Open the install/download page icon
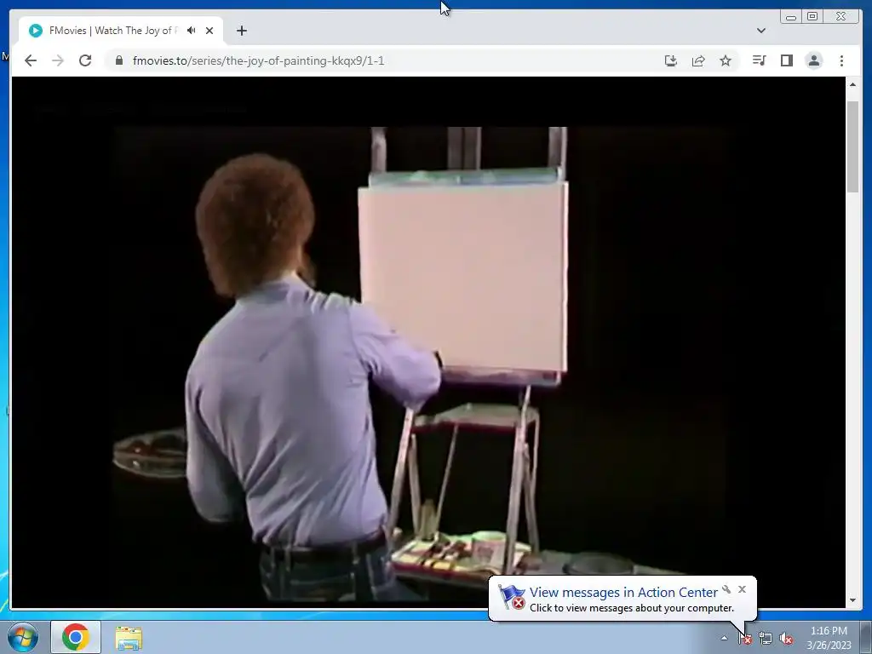Image resolution: width=872 pixels, height=654 pixels. click(671, 60)
